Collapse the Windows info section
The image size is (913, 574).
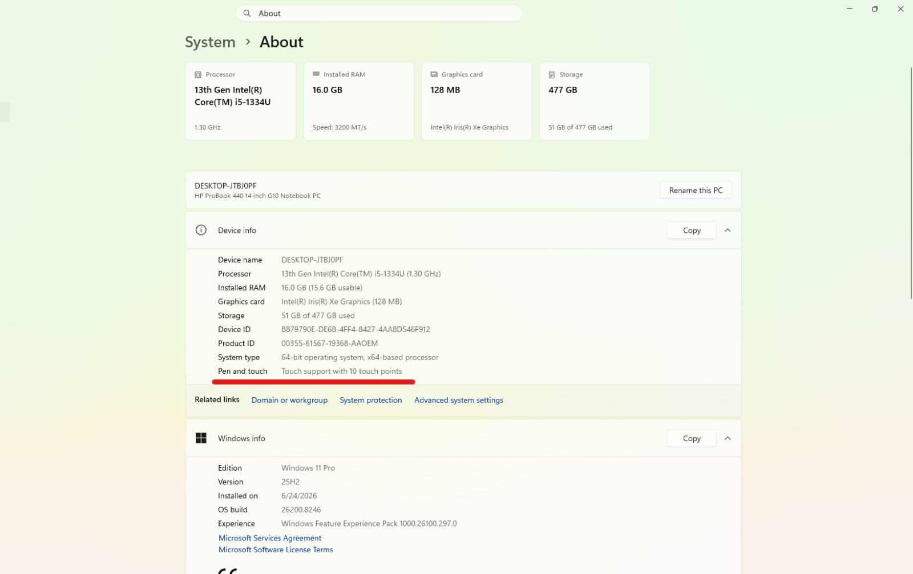tap(728, 438)
